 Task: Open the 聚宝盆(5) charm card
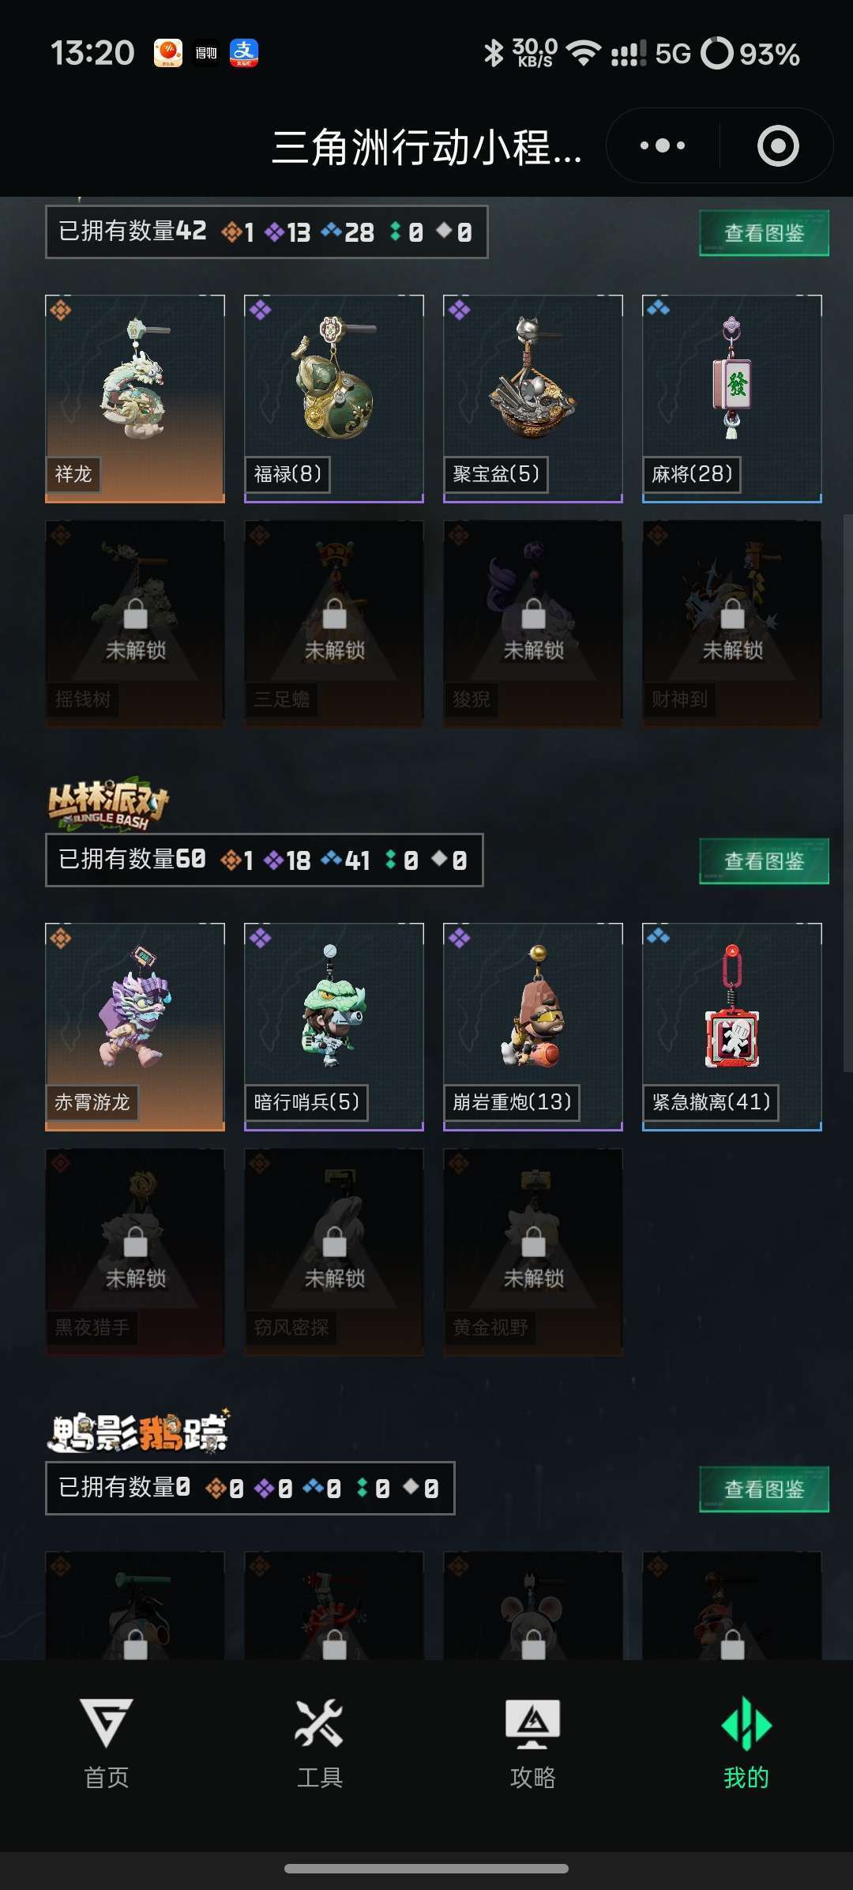coord(533,399)
